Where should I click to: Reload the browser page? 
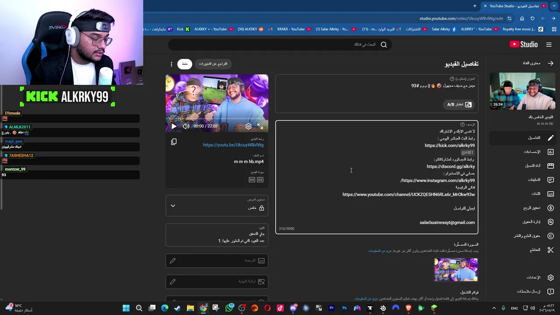(532, 18)
